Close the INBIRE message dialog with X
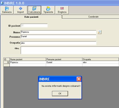119x108 pixels. [79, 79]
